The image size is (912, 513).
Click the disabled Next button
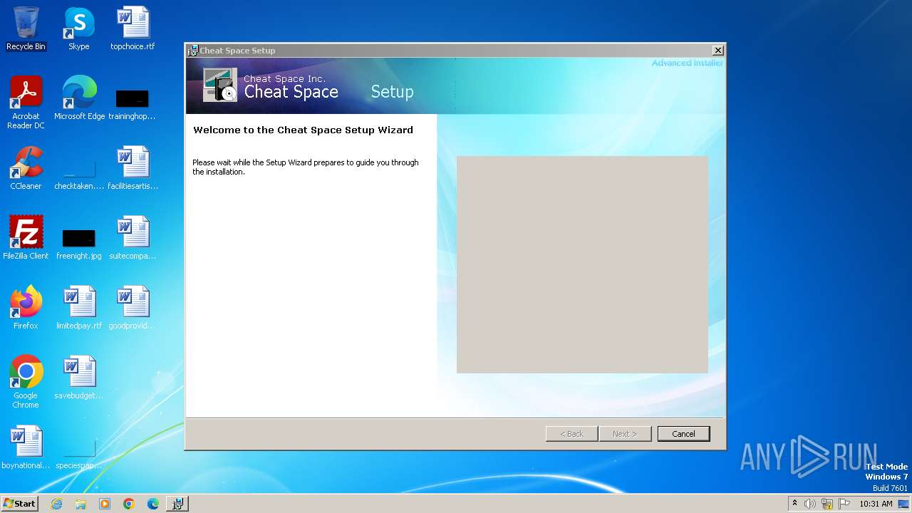click(625, 433)
